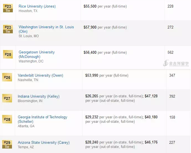191x153 pixels.
Task: Click the enrollment figure 158 for Georgia Tech
Action: [172, 117]
